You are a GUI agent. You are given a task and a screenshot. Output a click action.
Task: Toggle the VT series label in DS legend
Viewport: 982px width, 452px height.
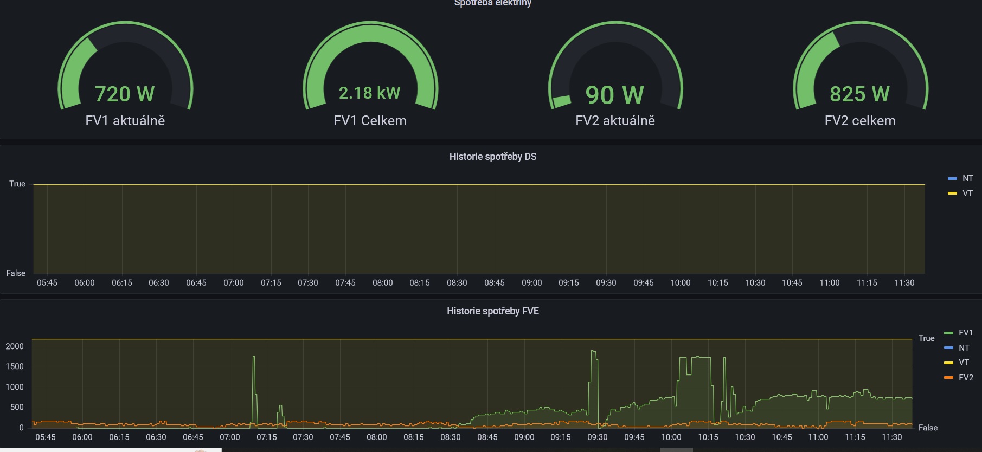pyautogui.click(x=967, y=193)
